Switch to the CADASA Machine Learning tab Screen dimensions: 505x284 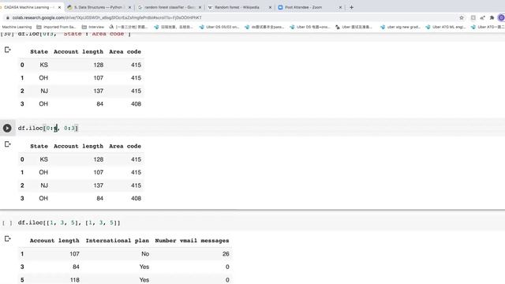29,7
